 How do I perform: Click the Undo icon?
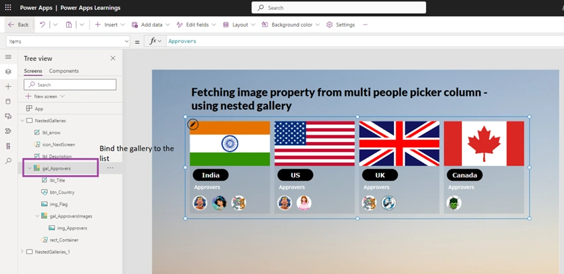point(43,25)
